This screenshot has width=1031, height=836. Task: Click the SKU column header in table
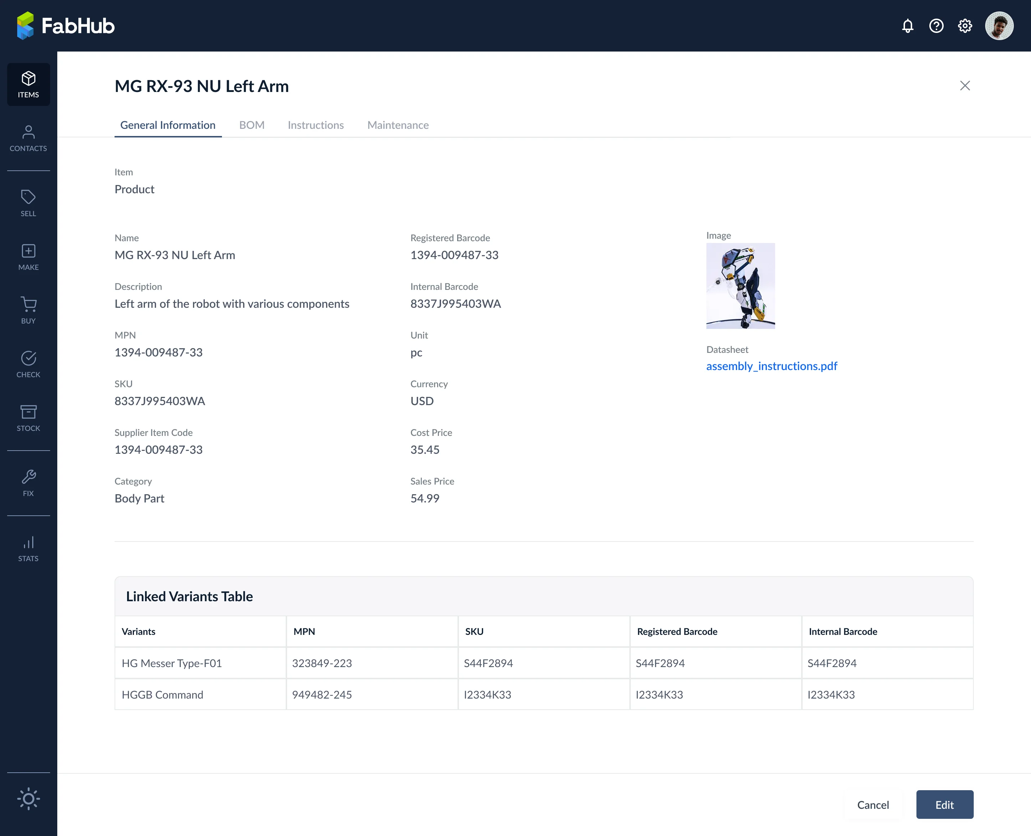tap(544, 631)
